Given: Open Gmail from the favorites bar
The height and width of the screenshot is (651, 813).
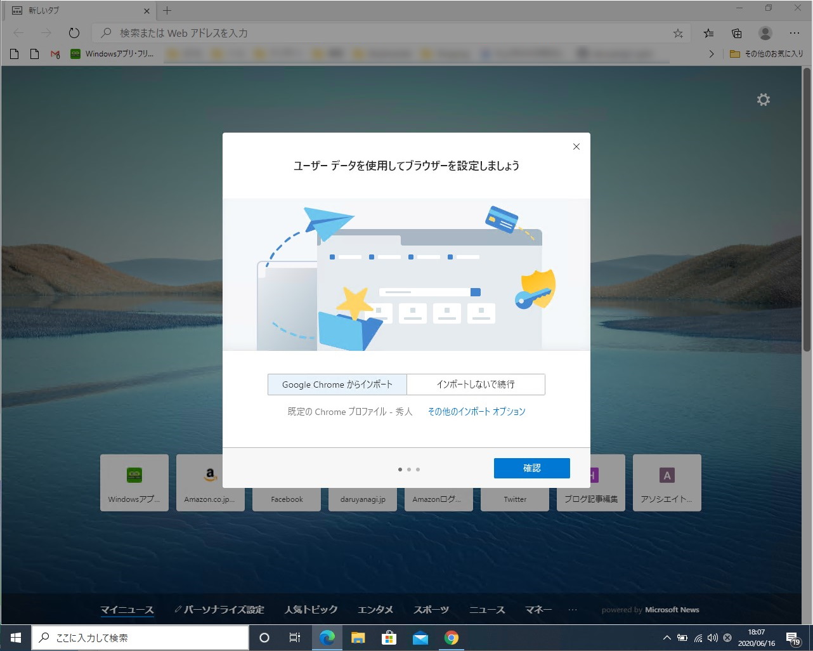Looking at the screenshot, I should [55, 54].
